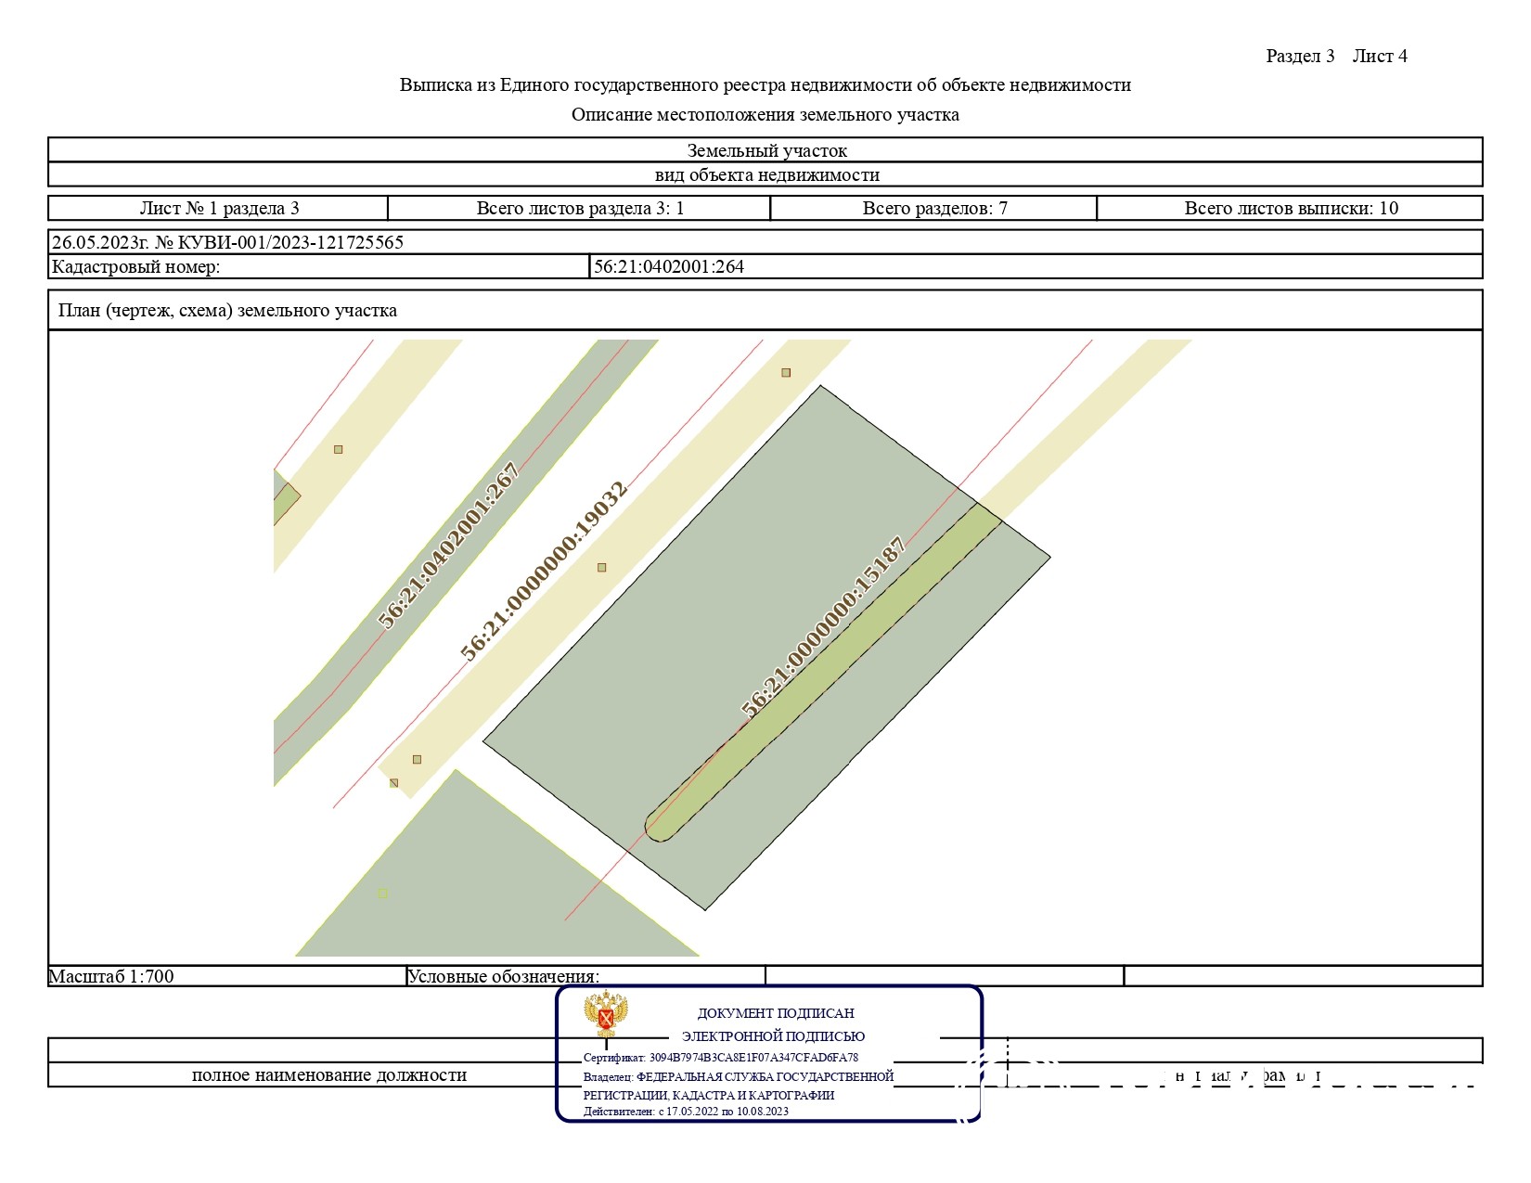Viewport: 1531px width, 1183px height.
Task: Click the 'Условные обозначения:' cell
Action: pyautogui.click(x=585, y=976)
